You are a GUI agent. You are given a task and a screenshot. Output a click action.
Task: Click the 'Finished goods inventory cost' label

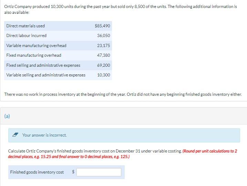(37, 172)
